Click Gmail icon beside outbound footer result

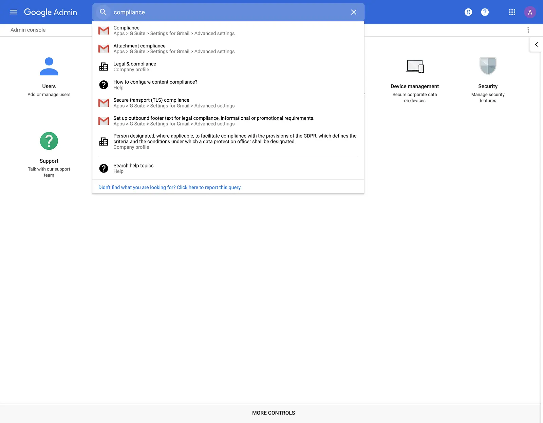click(x=104, y=121)
